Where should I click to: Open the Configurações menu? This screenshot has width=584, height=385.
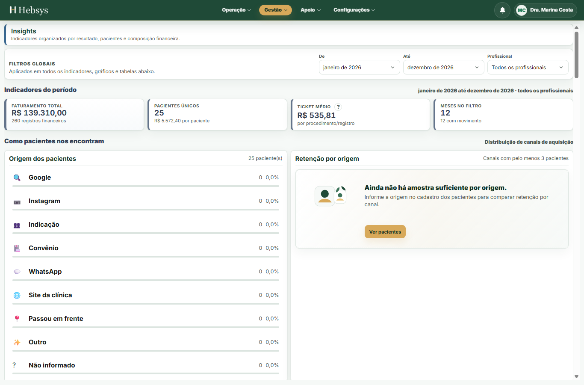click(354, 10)
